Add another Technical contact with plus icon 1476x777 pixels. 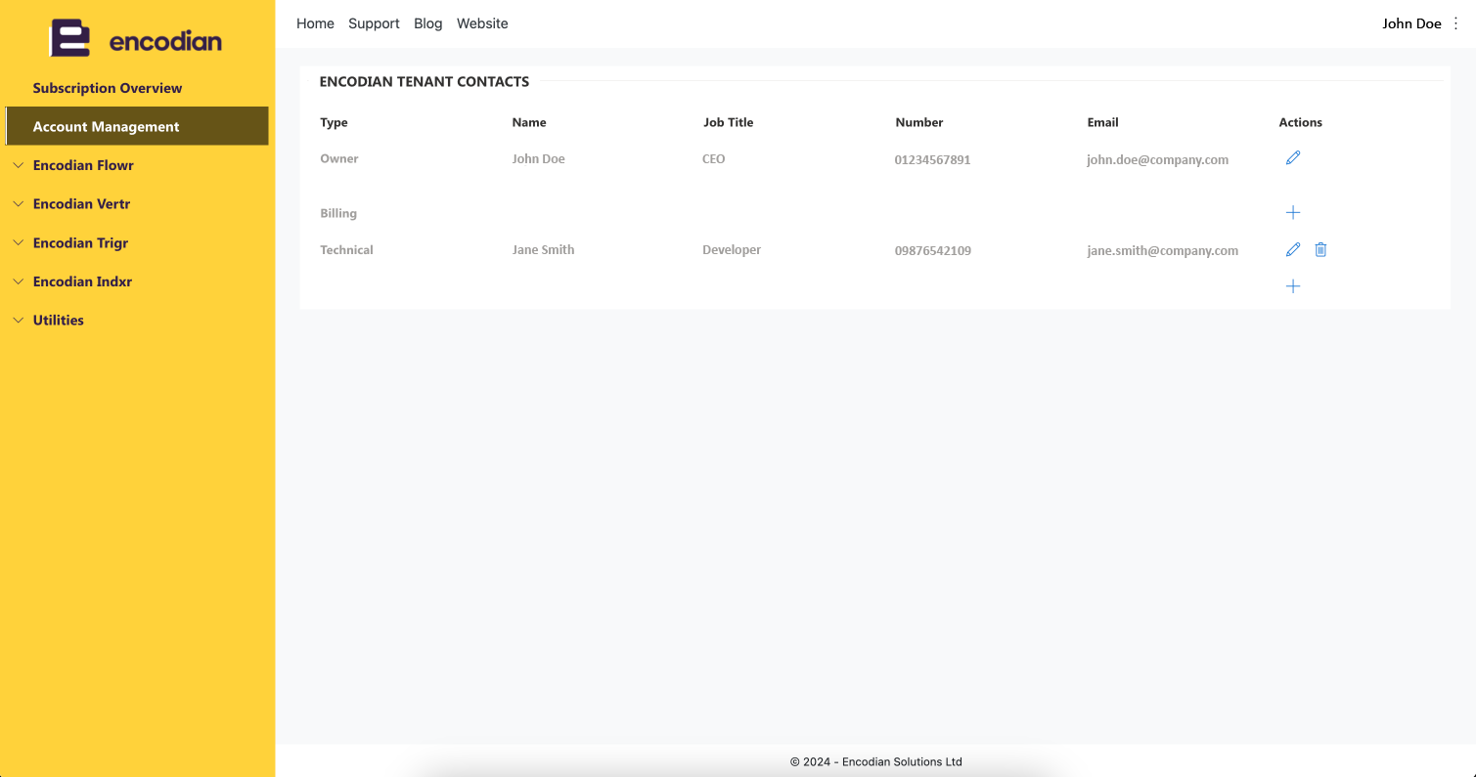[x=1293, y=286]
